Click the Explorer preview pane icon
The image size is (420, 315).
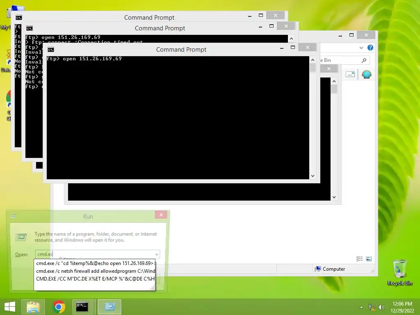350,74
